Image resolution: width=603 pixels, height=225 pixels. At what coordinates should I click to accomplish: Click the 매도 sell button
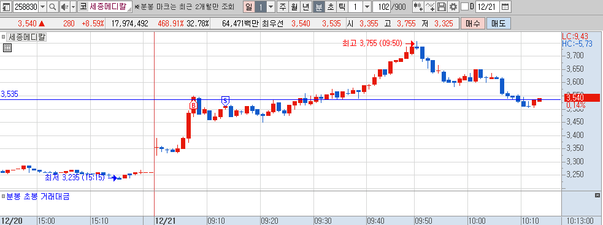tap(499, 23)
